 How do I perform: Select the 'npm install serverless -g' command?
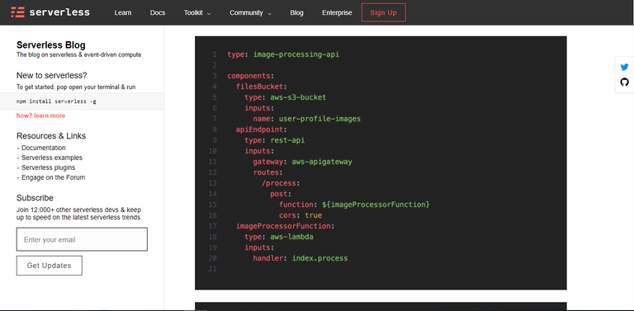(x=56, y=101)
